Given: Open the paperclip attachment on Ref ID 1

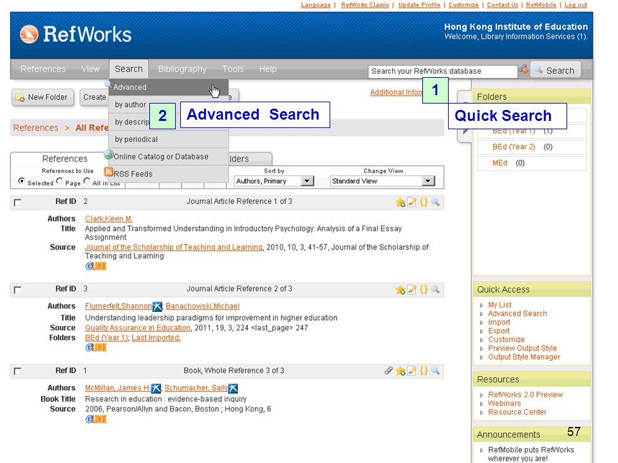Looking at the screenshot, I should coord(389,370).
